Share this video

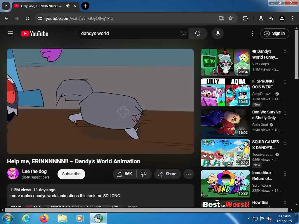coord(167,174)
